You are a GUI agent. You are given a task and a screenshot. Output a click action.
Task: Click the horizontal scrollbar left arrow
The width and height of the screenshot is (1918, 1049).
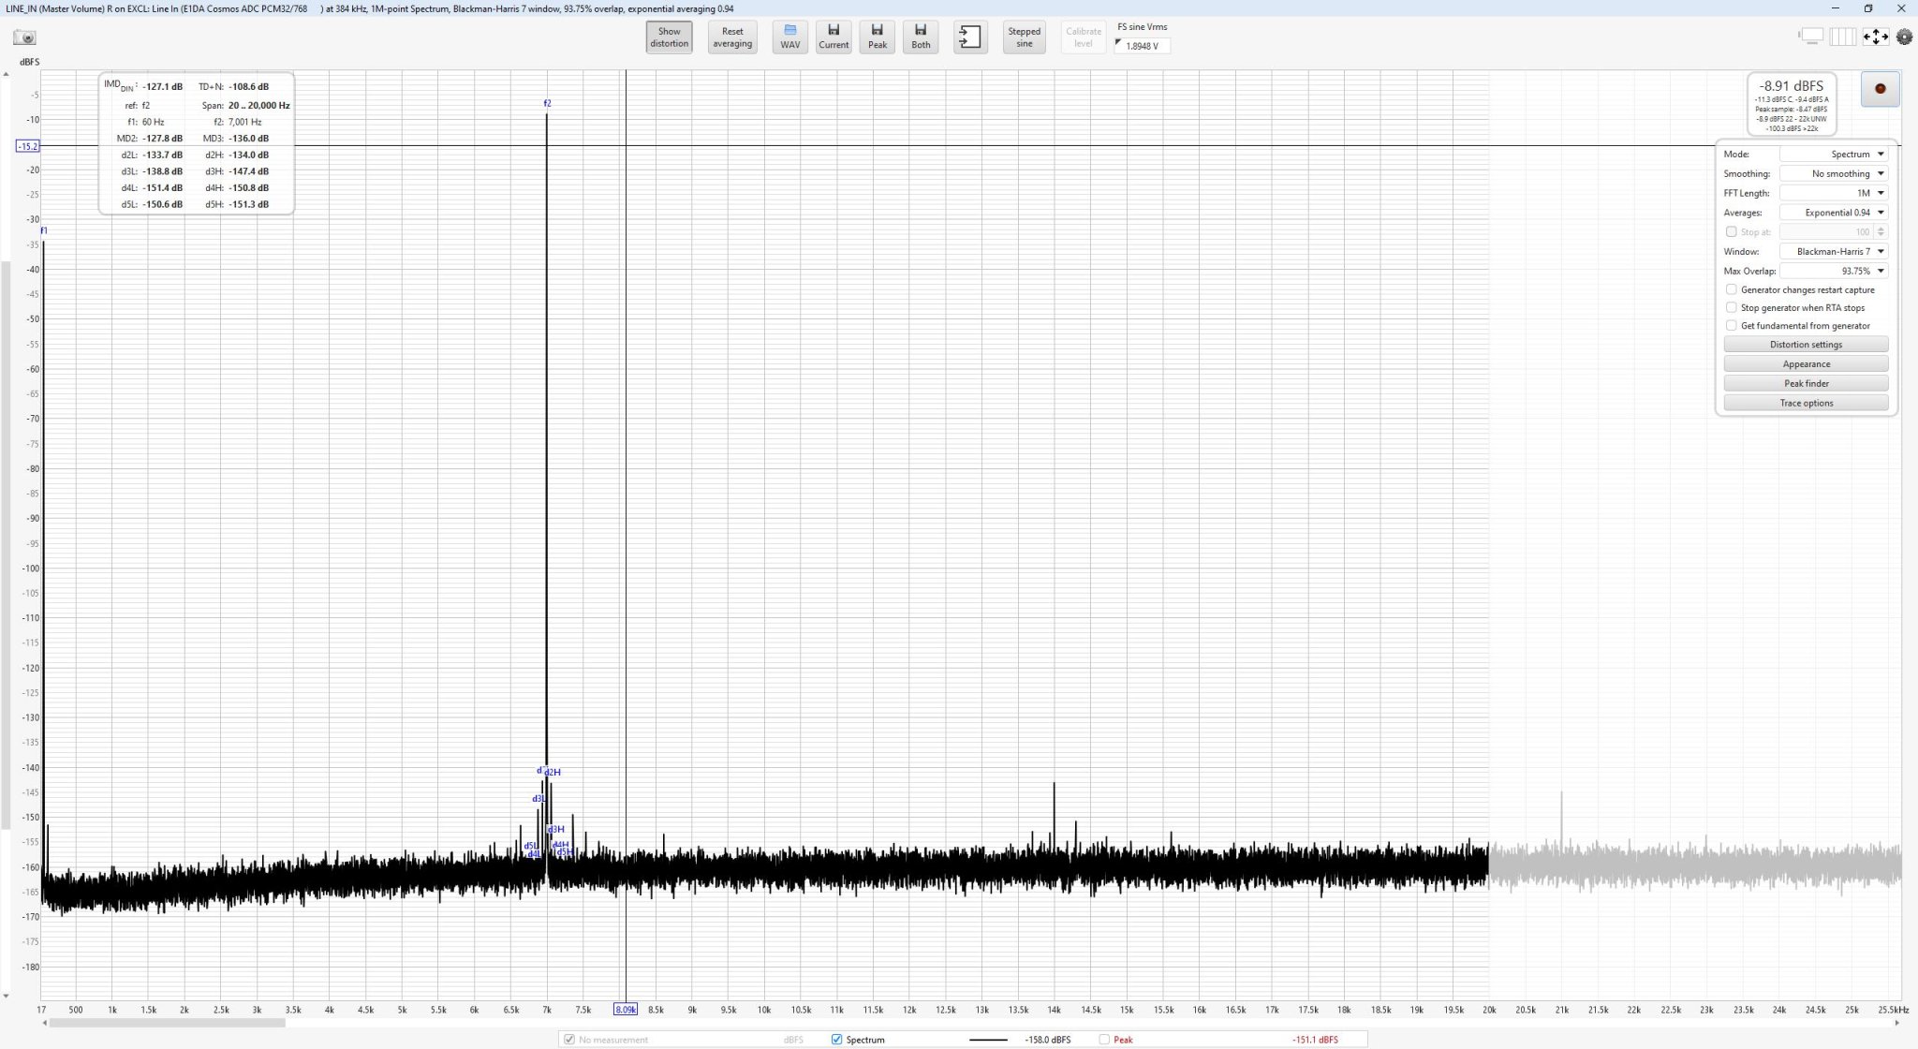click(x=43, y=1023)
